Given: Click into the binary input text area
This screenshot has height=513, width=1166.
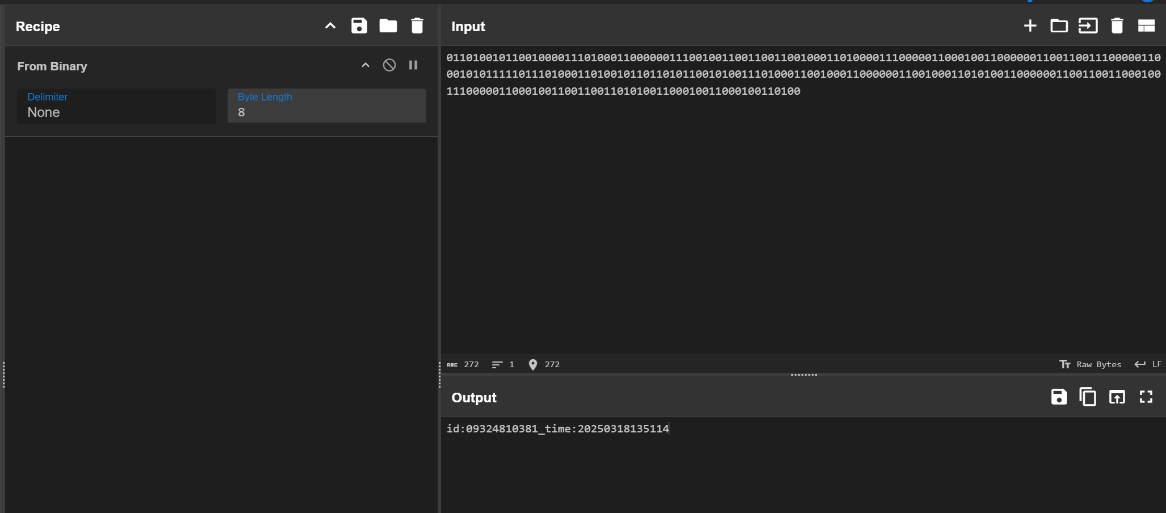Looking at the screenshot, I should [803, 200].
